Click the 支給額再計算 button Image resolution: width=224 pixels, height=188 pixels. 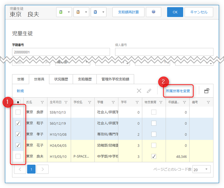tap(128, 12)
